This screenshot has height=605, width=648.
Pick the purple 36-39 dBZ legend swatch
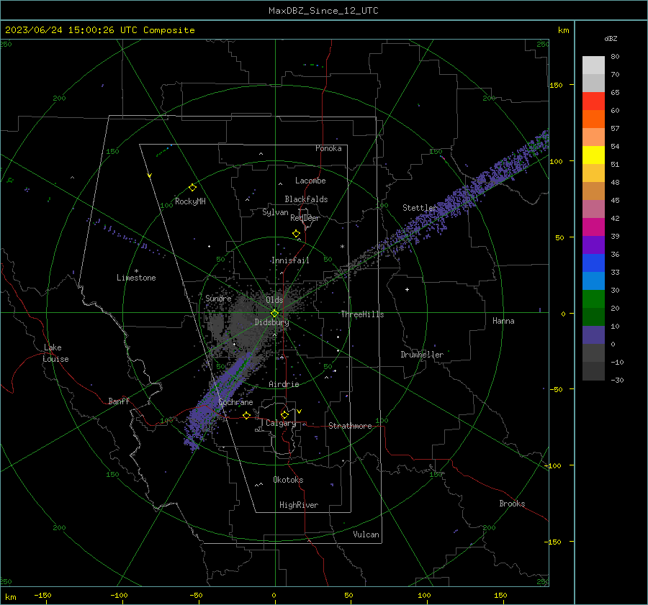[593, 245]
